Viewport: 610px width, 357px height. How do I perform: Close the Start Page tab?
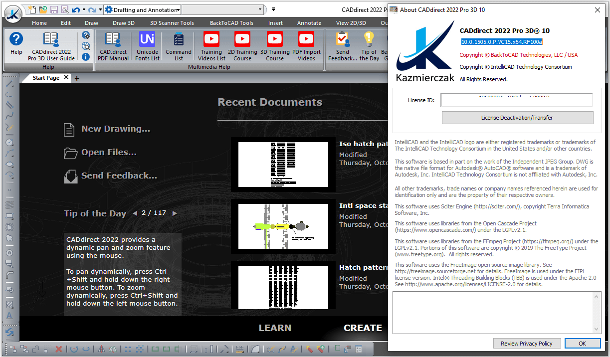point(66,78)
